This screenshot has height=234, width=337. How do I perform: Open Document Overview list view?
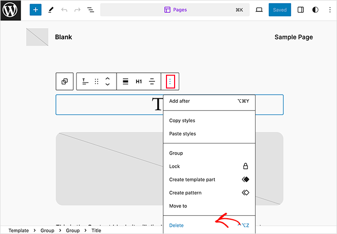pyautogui.click(x=91, y=10)
